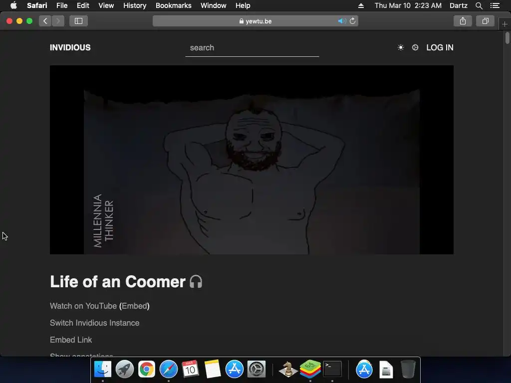Open Notification Center list icon
This screenshot has width=511, height=383.
(x=495, y=5)
